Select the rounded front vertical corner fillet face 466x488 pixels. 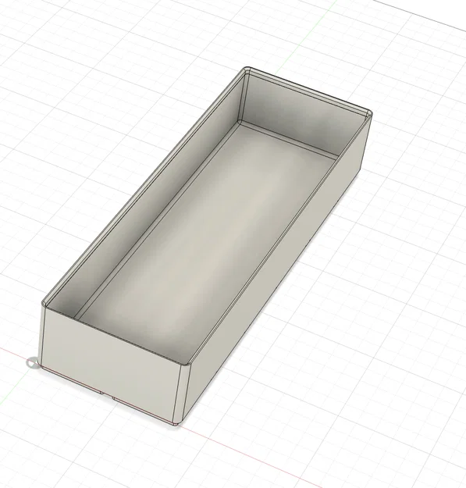click(181, 395)
